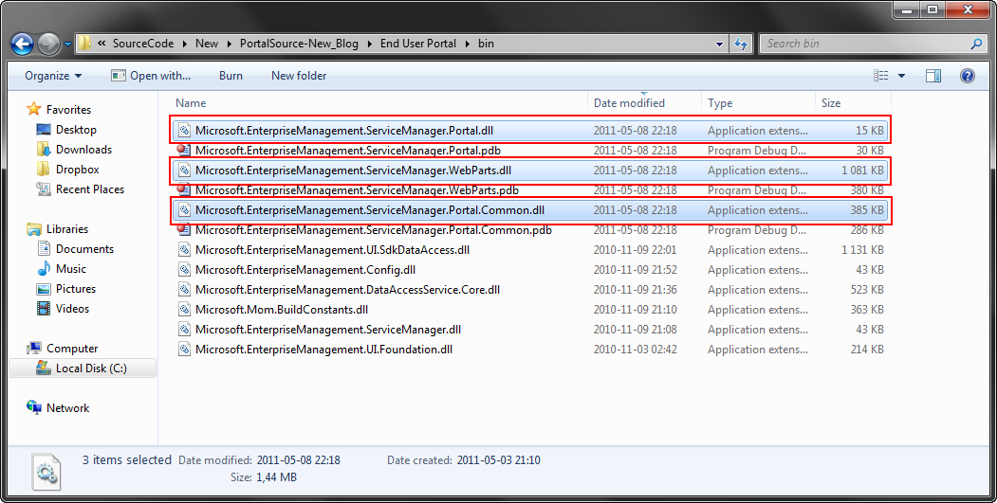
Task: Click the change view icon
Action: point(881,76)
